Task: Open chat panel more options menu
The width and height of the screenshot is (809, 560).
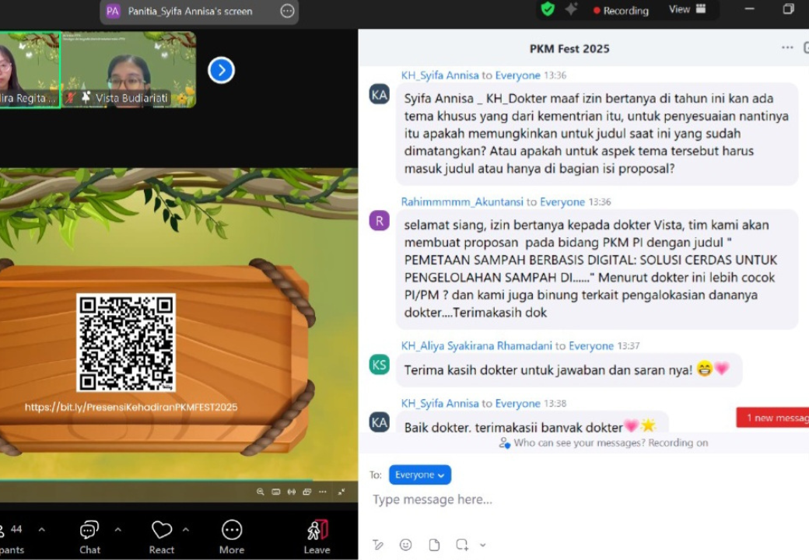Action: (x=787, y=47)
